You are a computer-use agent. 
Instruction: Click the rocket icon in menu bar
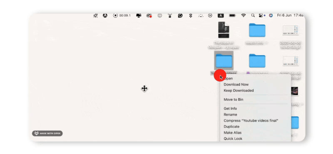coord(96,15)
